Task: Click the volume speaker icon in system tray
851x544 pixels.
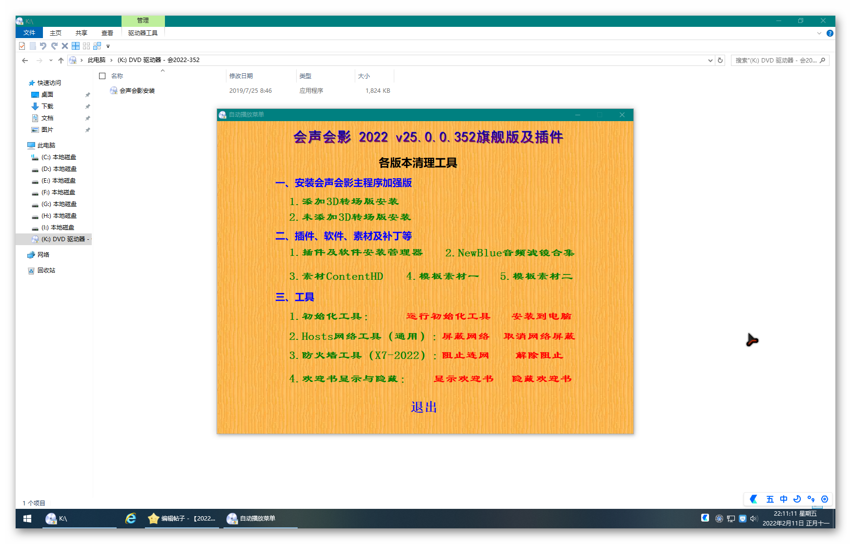Action: (753, 519)
